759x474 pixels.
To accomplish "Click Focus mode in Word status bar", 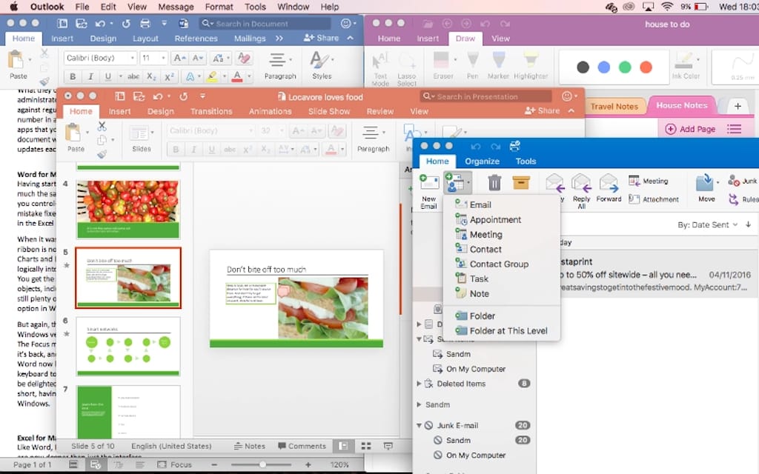I will (x=175, y=464).
